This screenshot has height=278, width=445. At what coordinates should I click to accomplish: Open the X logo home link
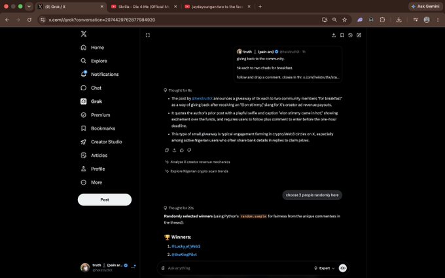tap(84, 34)
